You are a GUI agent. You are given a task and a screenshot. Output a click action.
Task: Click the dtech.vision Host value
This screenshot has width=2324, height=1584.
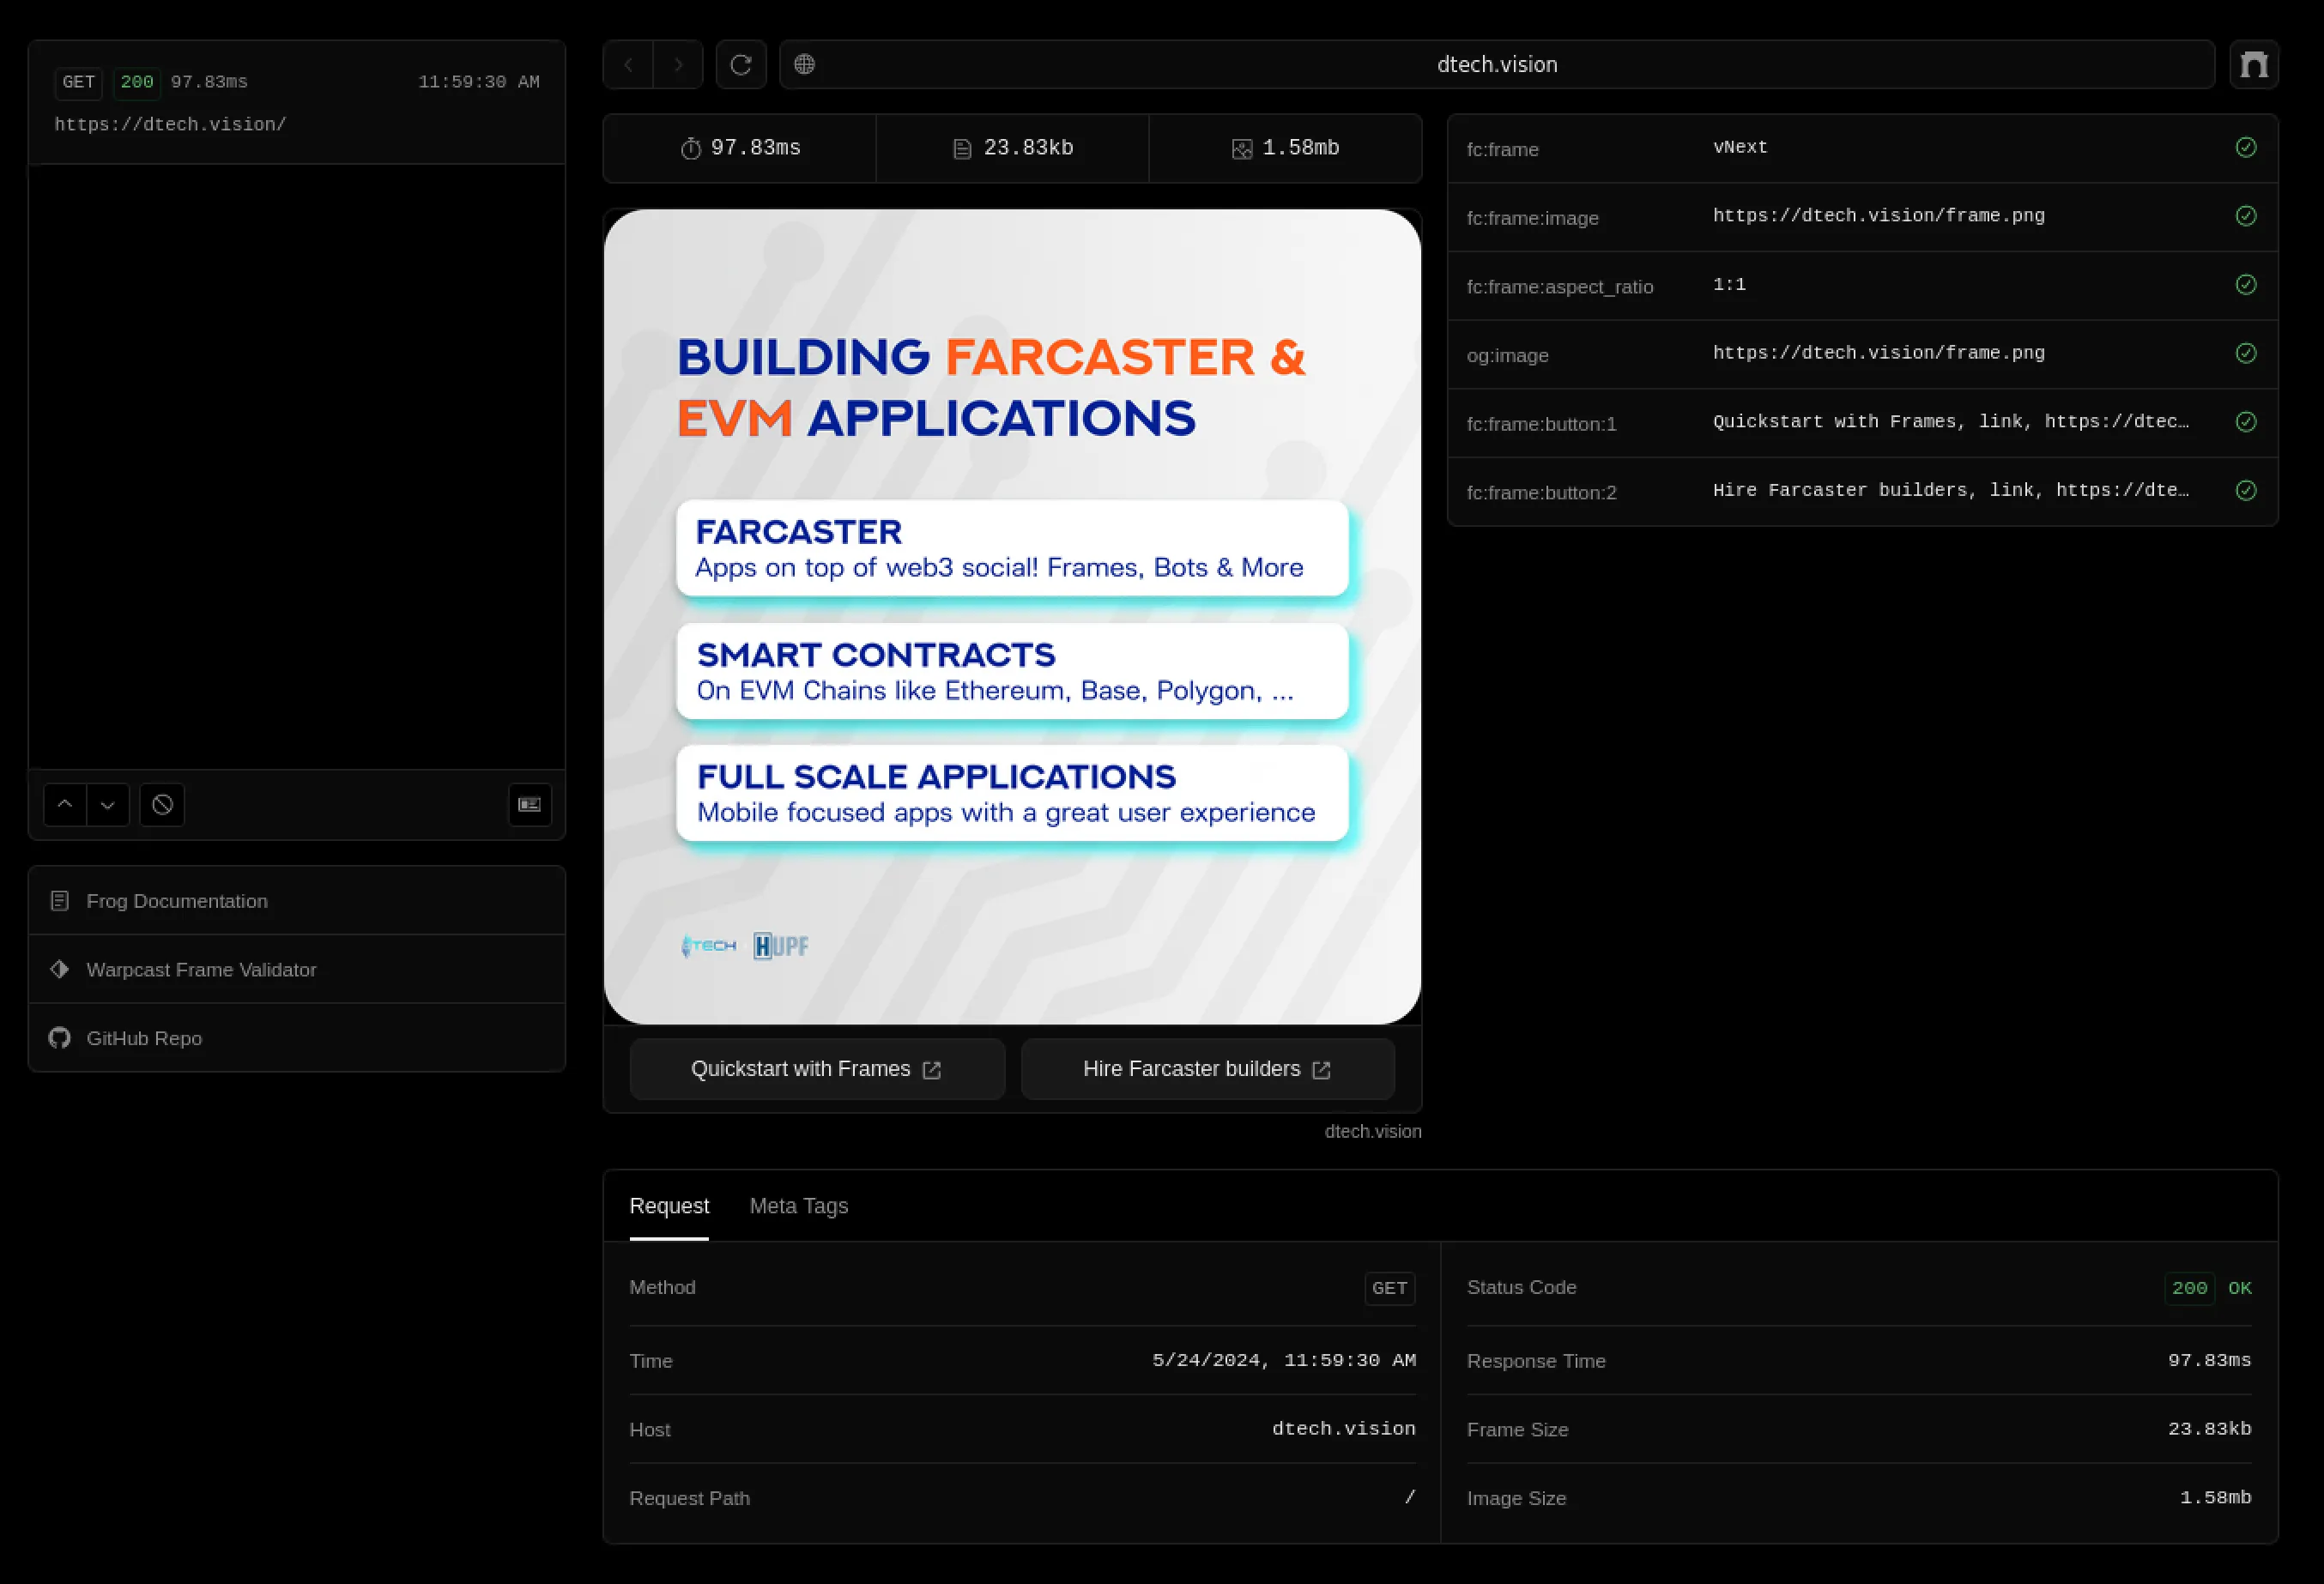coord(1343,1429)
